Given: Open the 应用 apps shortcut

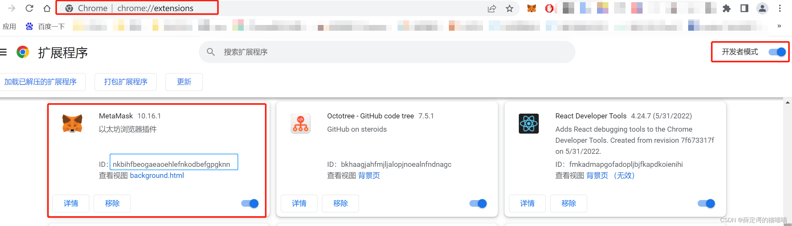Looking at the screenshot, I should 9,26.
